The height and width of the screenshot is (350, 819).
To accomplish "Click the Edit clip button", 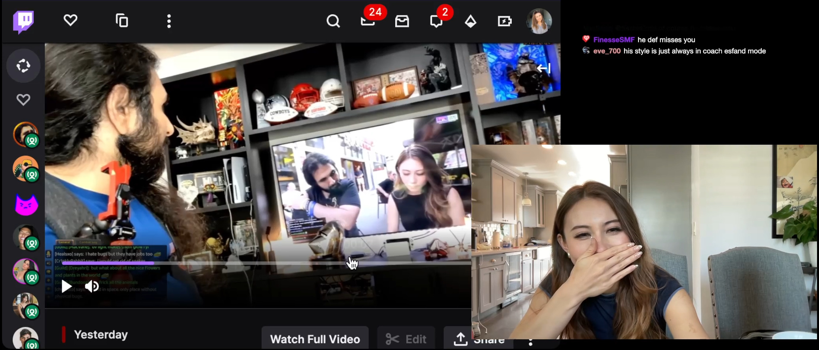I will pyautogui.click(x=406, y=339).
